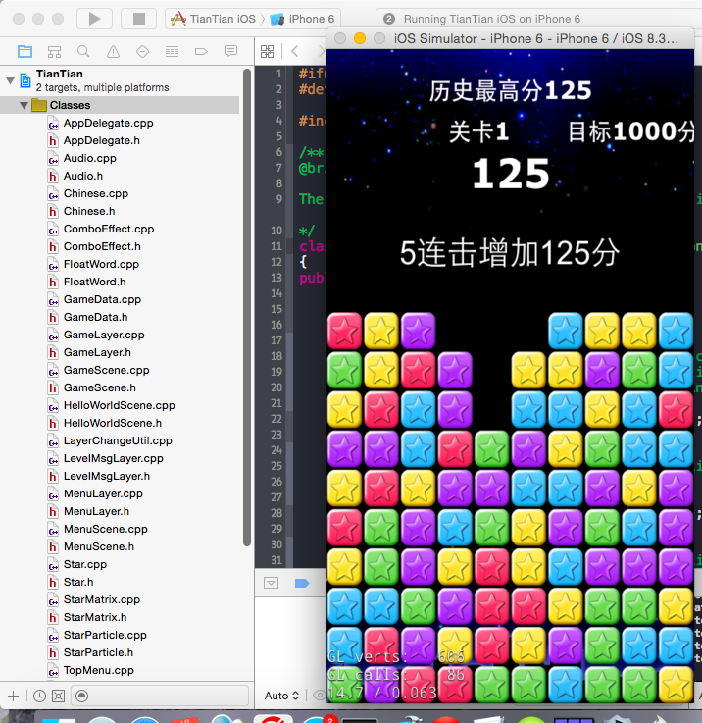Click the running status in activity bar
The image size is (702, 723).
(x=492, y=19)
